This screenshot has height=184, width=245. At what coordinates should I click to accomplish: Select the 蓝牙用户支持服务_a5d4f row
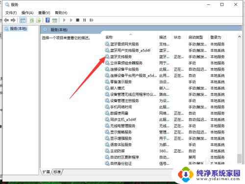[x=165, y=51]
